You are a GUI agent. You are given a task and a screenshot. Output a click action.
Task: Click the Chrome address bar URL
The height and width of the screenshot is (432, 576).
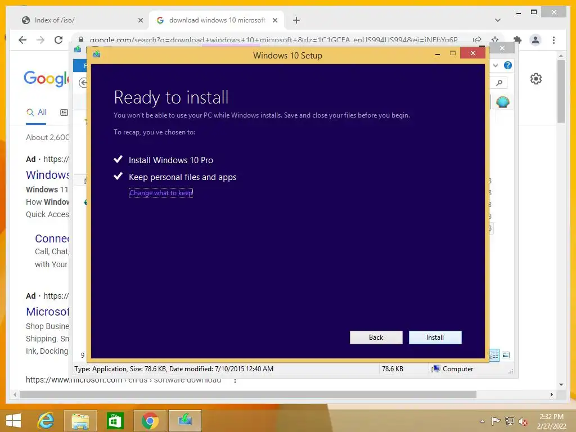pyautogui.click(x=274, y=40)
